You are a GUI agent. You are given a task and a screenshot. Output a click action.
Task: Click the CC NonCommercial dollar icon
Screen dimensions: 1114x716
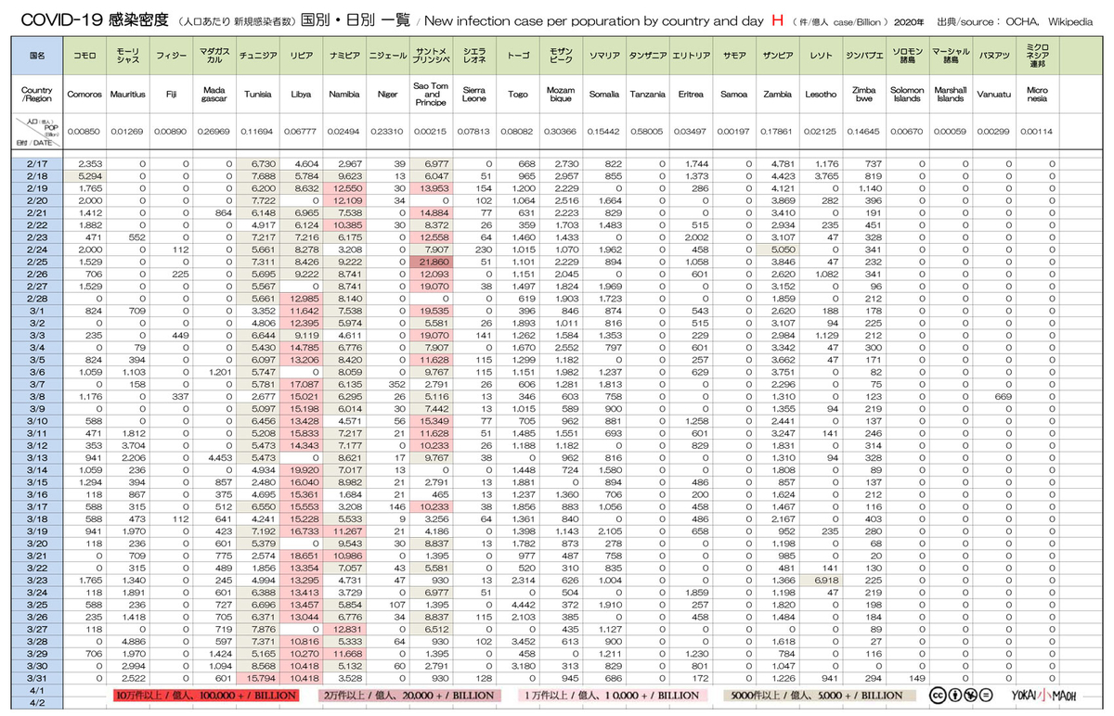coord(972,695)
